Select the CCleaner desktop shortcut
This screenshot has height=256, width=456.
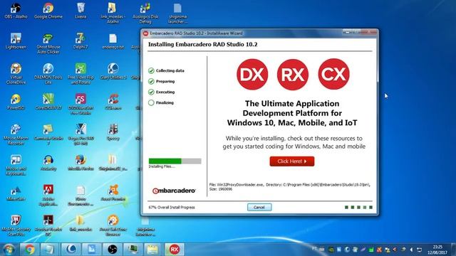point(113,102)
